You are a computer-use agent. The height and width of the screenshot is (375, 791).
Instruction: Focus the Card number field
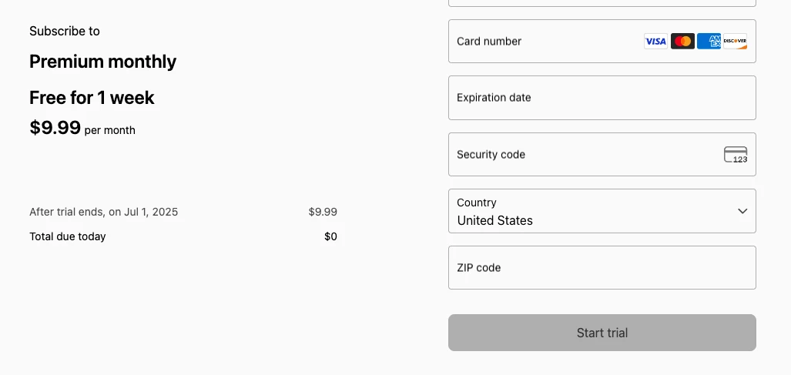click(x=602, y=42)
